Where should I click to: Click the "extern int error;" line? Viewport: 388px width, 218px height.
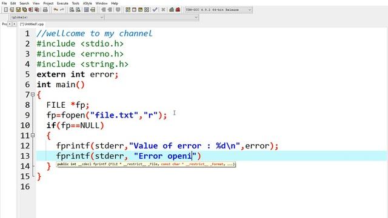coord(78,74)
